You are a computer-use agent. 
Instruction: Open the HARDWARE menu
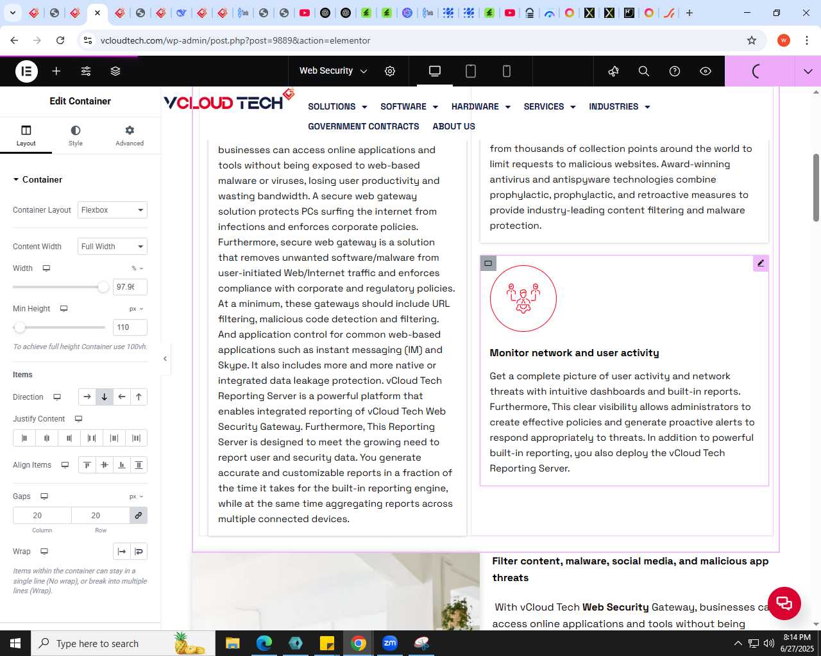[481, 107]
